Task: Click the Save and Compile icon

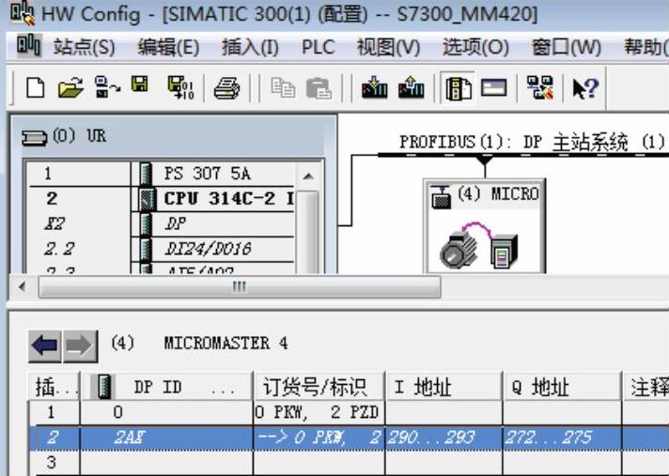Action: [180, 87]
